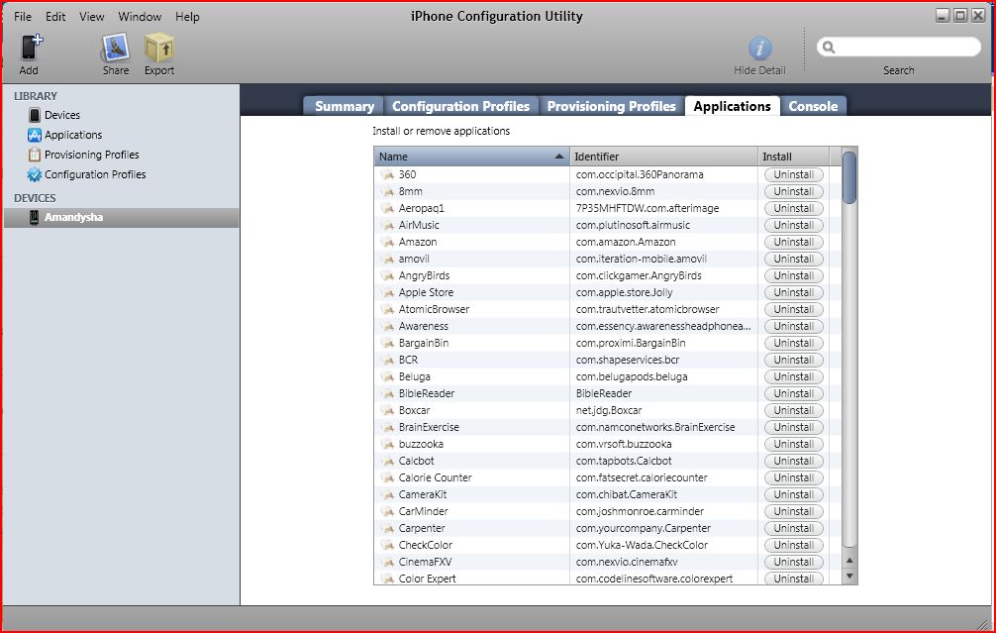Screen dimensions: 996x633
Task: Select the amovil name cell
Action: (x=472, y=259)
